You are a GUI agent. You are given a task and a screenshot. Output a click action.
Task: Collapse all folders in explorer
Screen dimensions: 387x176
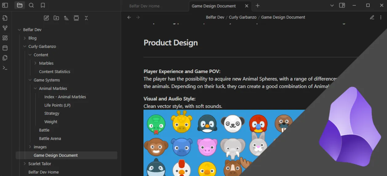86,18
